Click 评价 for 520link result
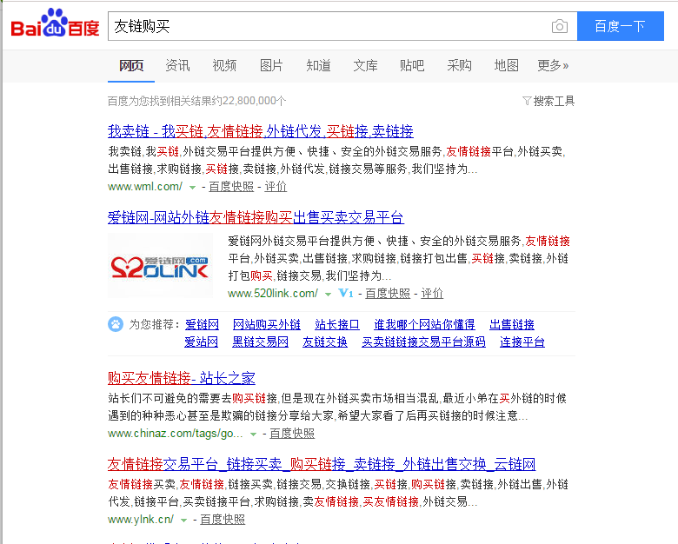The width and height of the screenshot is (678, 544). coord(432,293)
